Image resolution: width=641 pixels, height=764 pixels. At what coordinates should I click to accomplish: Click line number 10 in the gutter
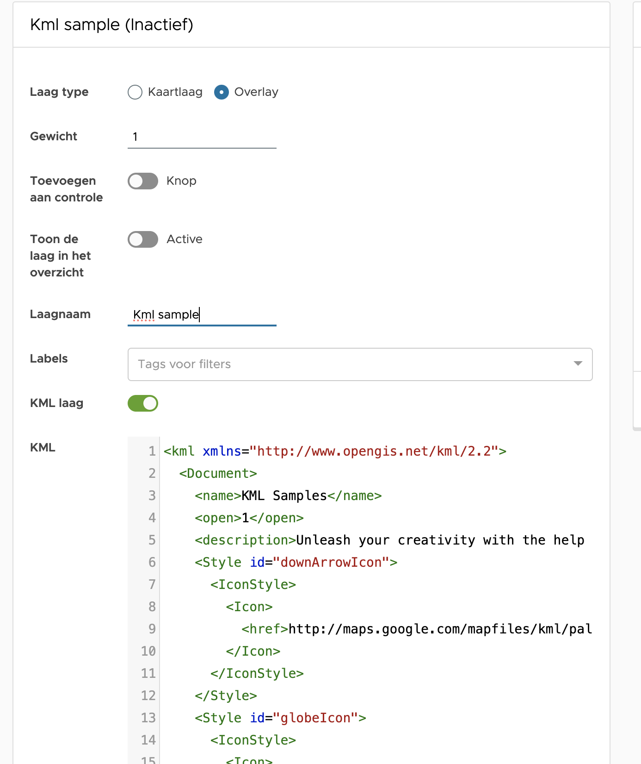point(148,651)
